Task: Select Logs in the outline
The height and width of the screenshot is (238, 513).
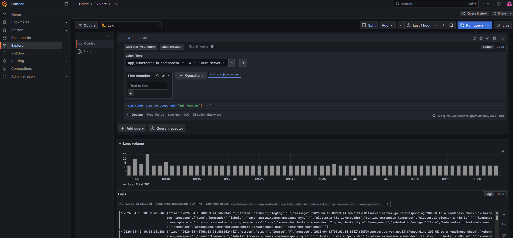Action: [x=95, y=52]
